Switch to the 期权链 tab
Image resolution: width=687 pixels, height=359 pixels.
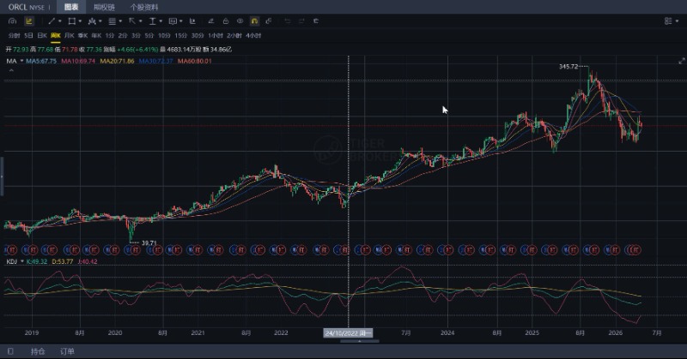[103, 6]
